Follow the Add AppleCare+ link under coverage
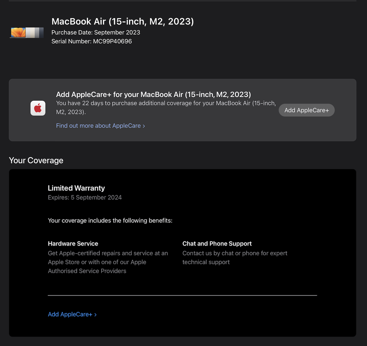 click(72, 314)
